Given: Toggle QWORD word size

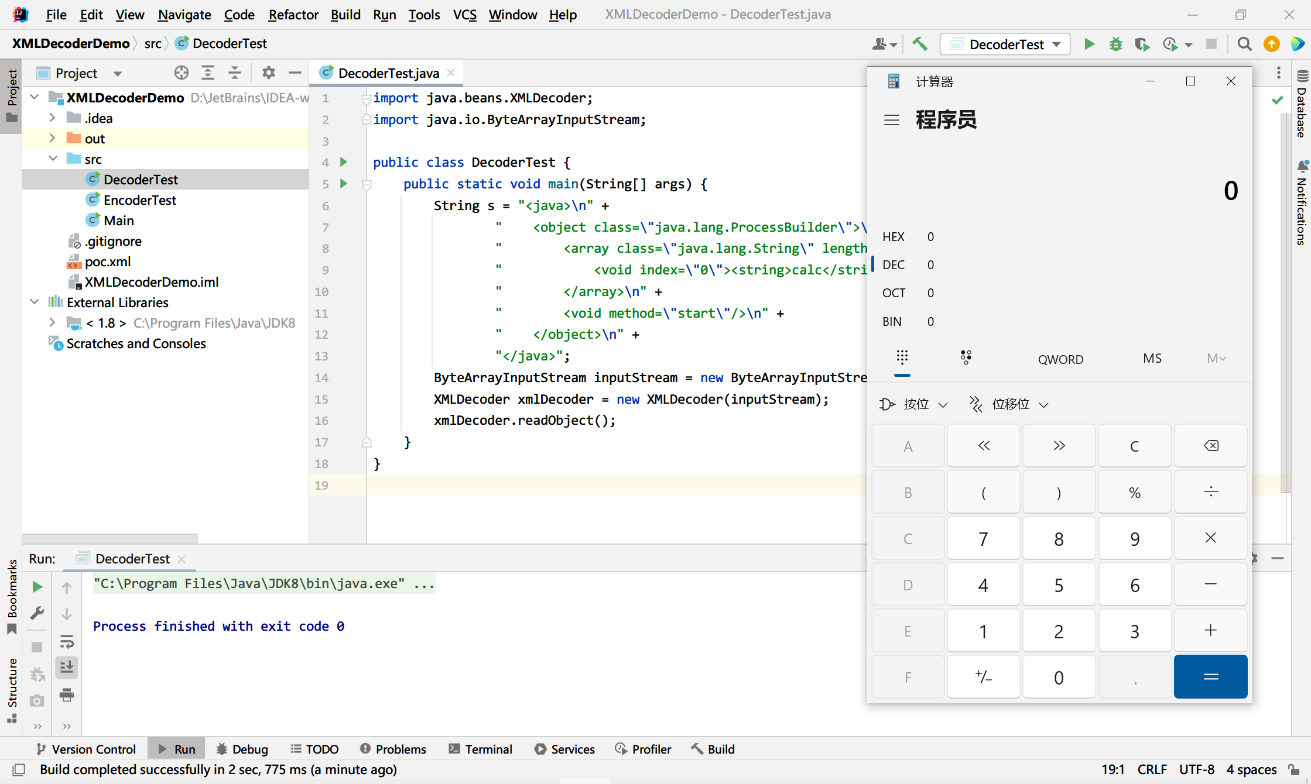Looking at the screenshot, I should (1060, 359).
